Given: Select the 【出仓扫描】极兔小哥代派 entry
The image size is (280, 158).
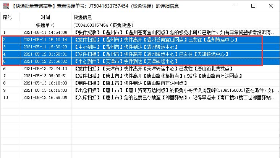Looking at the screenshot, I should point(176,90).
